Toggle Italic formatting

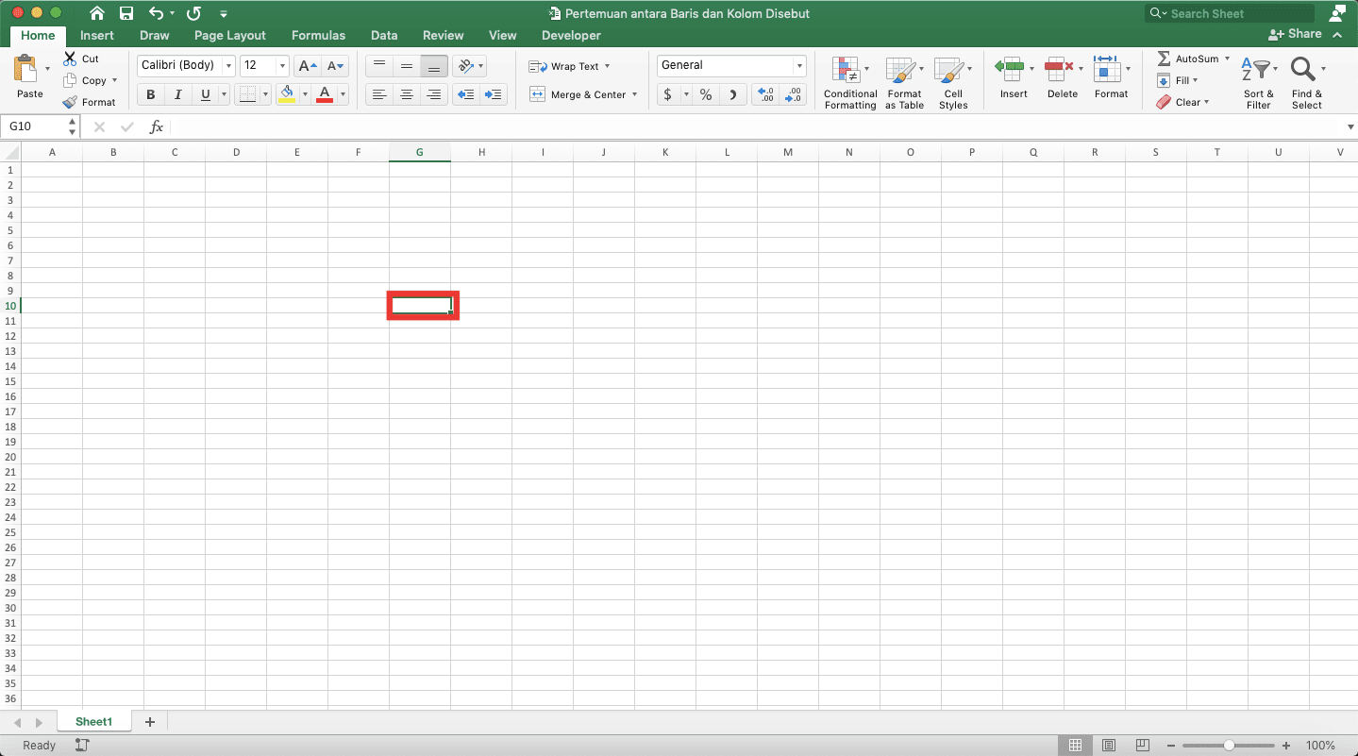point(177,94)
